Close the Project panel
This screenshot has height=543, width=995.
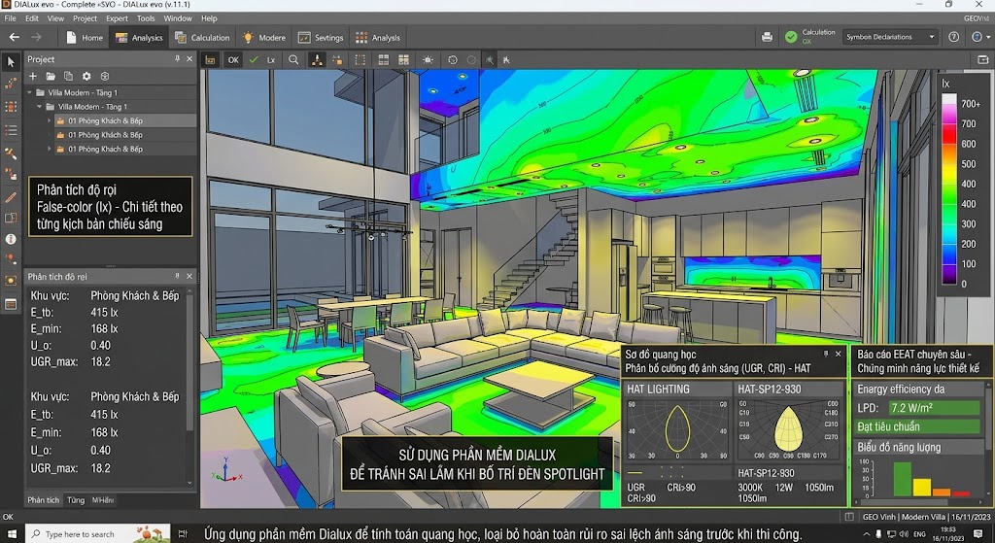[x=189, y=58]
